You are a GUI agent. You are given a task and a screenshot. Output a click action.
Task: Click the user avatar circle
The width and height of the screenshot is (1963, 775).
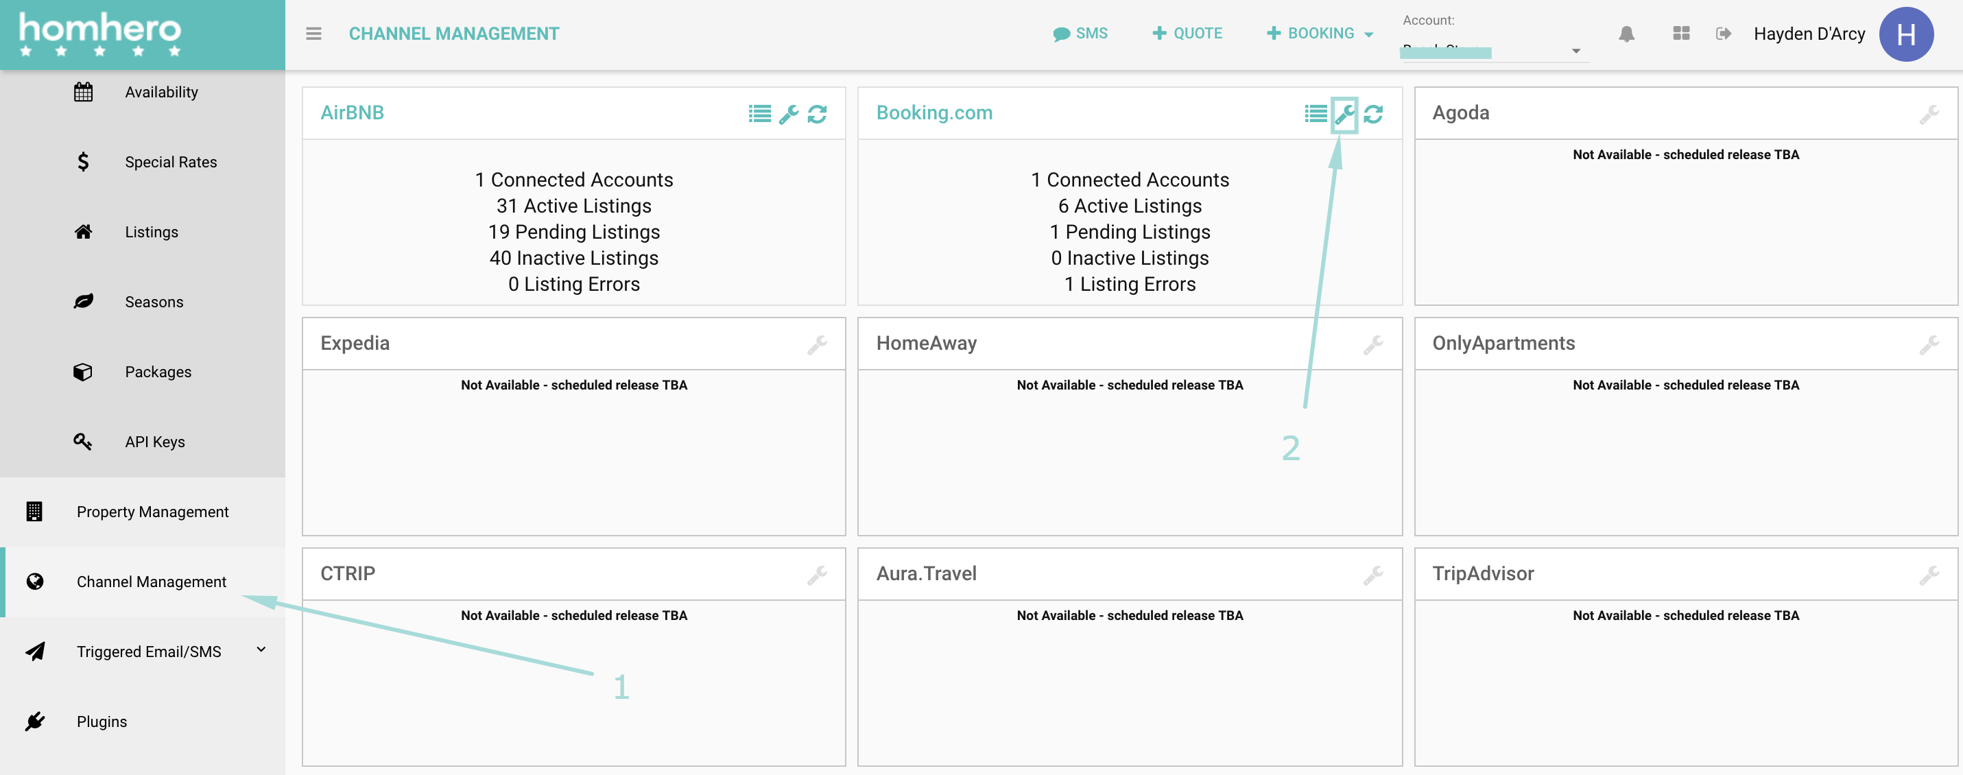point(1906,34)
